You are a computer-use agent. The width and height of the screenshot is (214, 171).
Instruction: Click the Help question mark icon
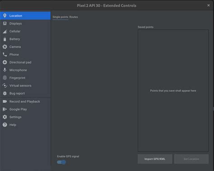click(5, 125)
